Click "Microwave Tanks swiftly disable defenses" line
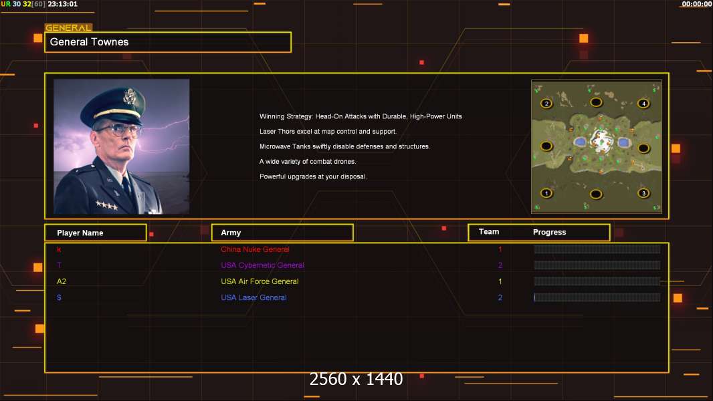This screenshot has height=401, width=713. tap(344, 146)
